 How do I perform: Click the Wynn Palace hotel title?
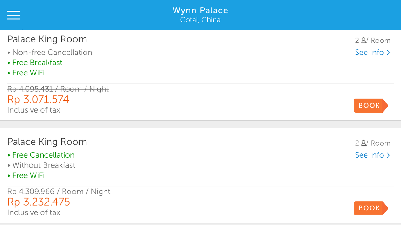click(x=200, y=10)
